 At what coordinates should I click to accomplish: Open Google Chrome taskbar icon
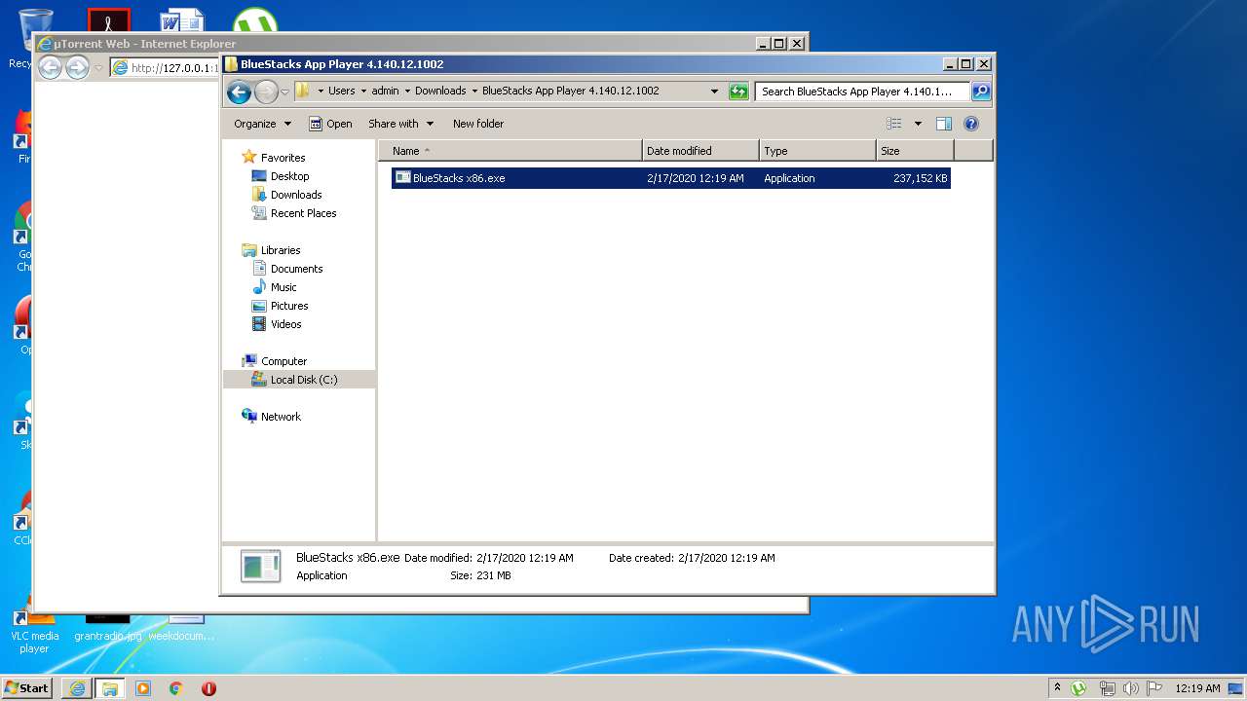coord(175,688)
